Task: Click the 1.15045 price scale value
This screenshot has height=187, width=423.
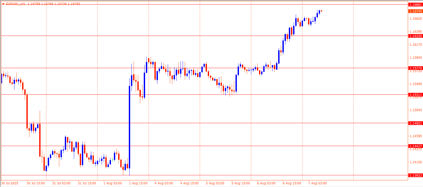Action: [416, 110]
